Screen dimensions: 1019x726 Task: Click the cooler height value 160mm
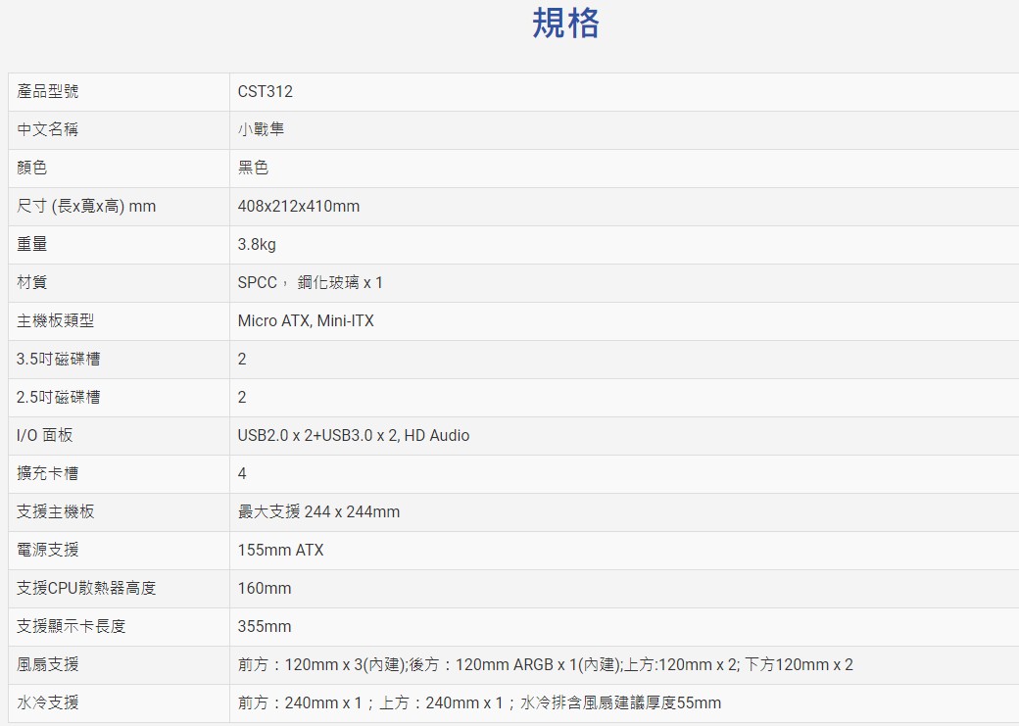pos(265,589)
